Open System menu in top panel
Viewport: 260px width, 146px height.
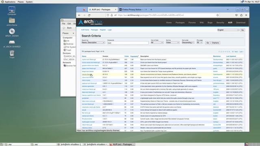[29, 2]
